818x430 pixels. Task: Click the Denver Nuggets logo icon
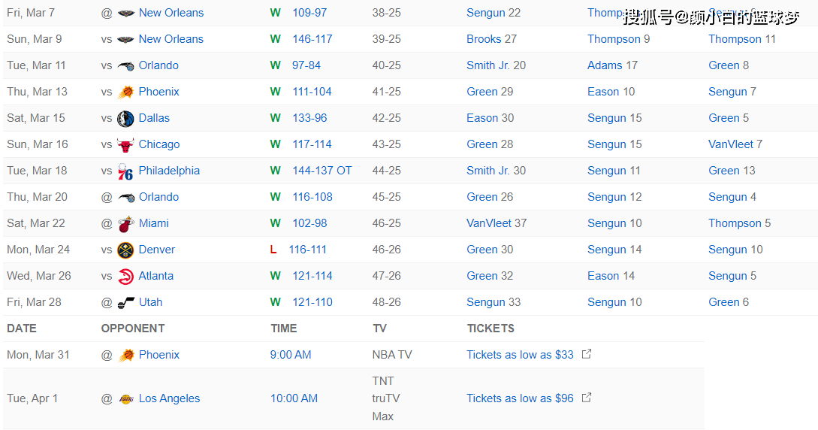tap(125, 250)
